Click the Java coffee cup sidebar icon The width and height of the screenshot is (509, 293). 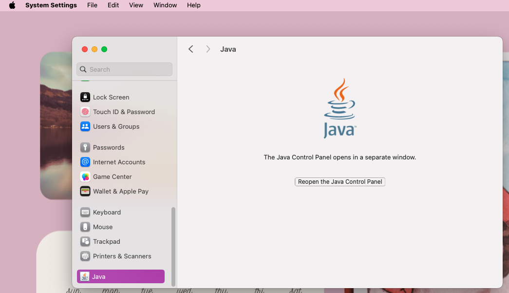(x=85, y=276)
